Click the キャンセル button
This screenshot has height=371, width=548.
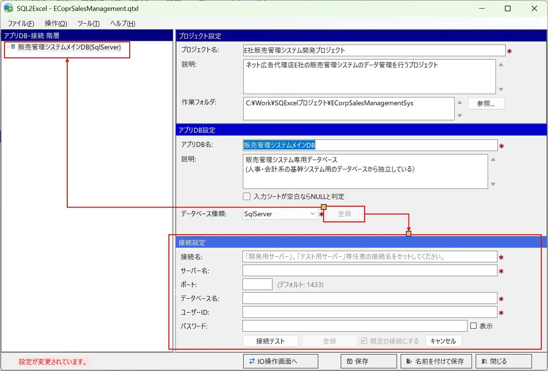click(443, 341)
